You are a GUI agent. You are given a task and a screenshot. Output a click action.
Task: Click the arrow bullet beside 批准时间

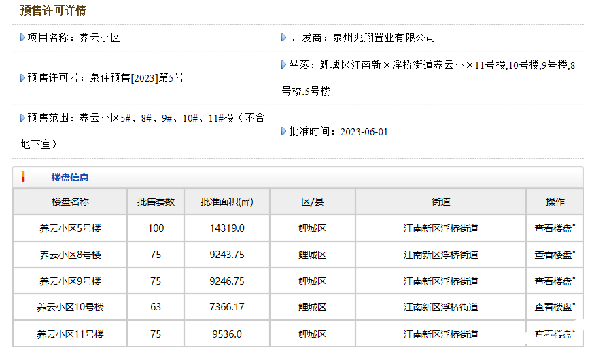pos(284,132)
